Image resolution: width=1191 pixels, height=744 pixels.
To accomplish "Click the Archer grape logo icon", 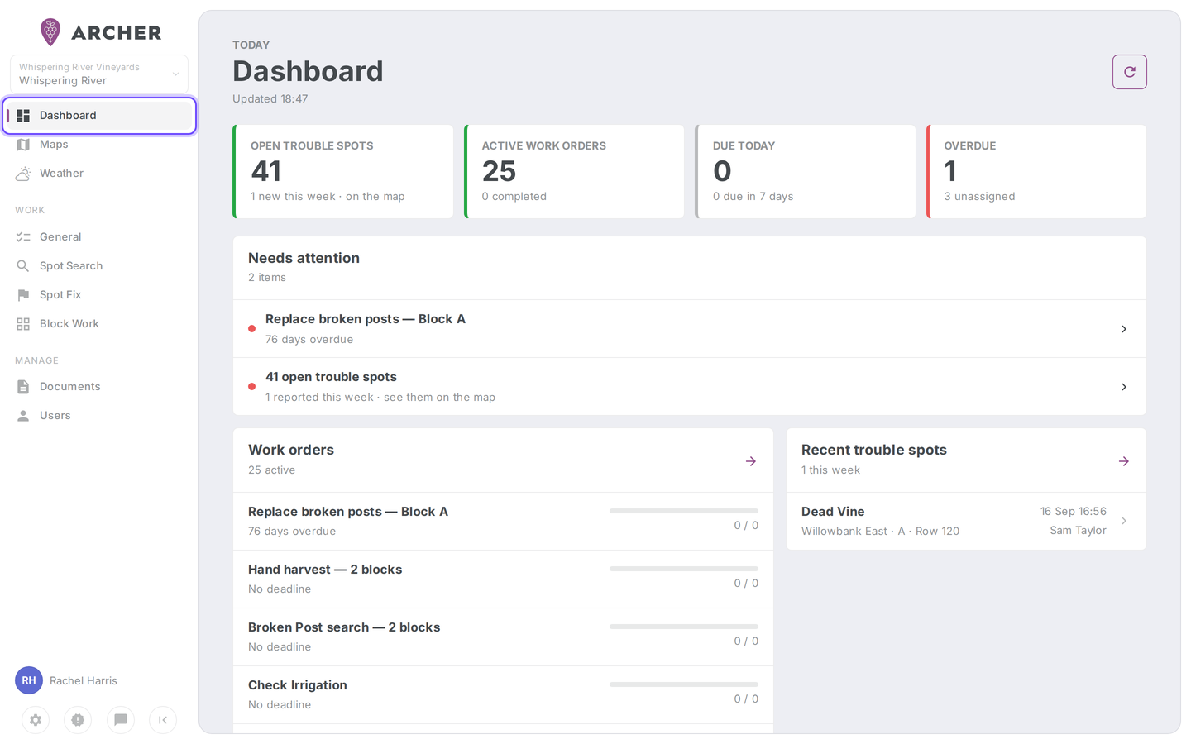I will pos(50,32).
